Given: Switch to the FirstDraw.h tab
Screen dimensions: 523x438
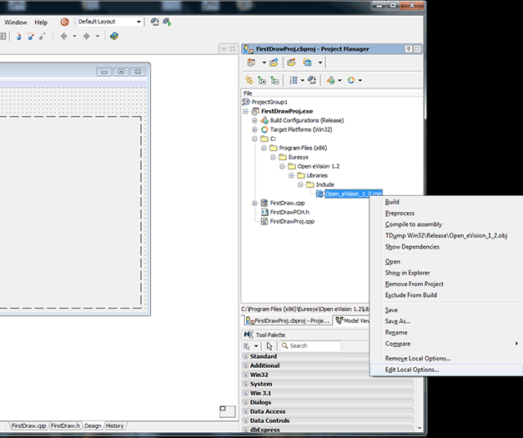Looking at the screenshot, I should [65, 425].
